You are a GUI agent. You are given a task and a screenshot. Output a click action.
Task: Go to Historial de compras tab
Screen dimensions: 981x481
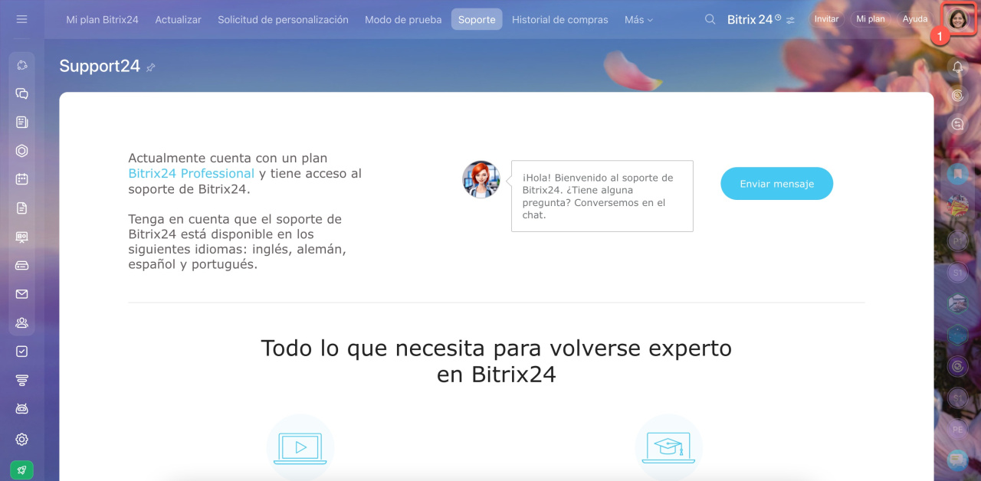(560, 20)
